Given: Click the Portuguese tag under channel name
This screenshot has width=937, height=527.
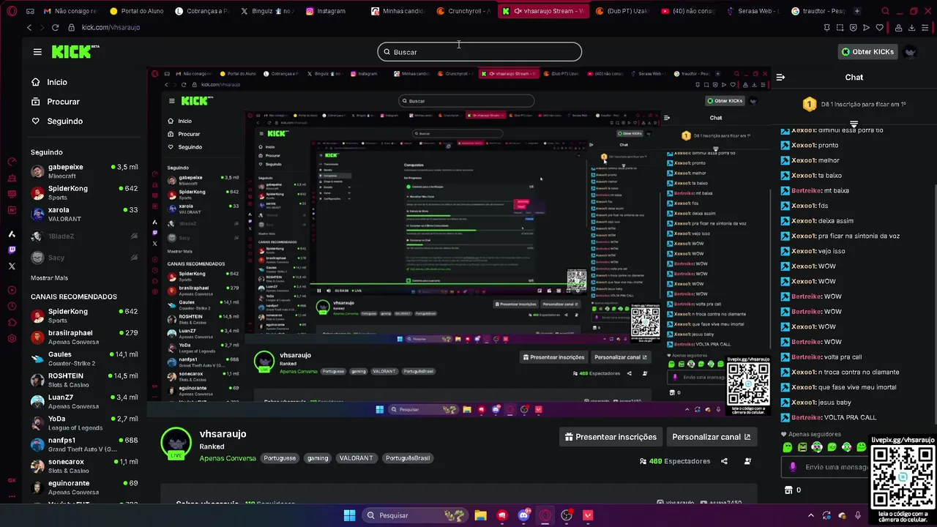Looking at the screenshot, I should [x=280, y=458].
